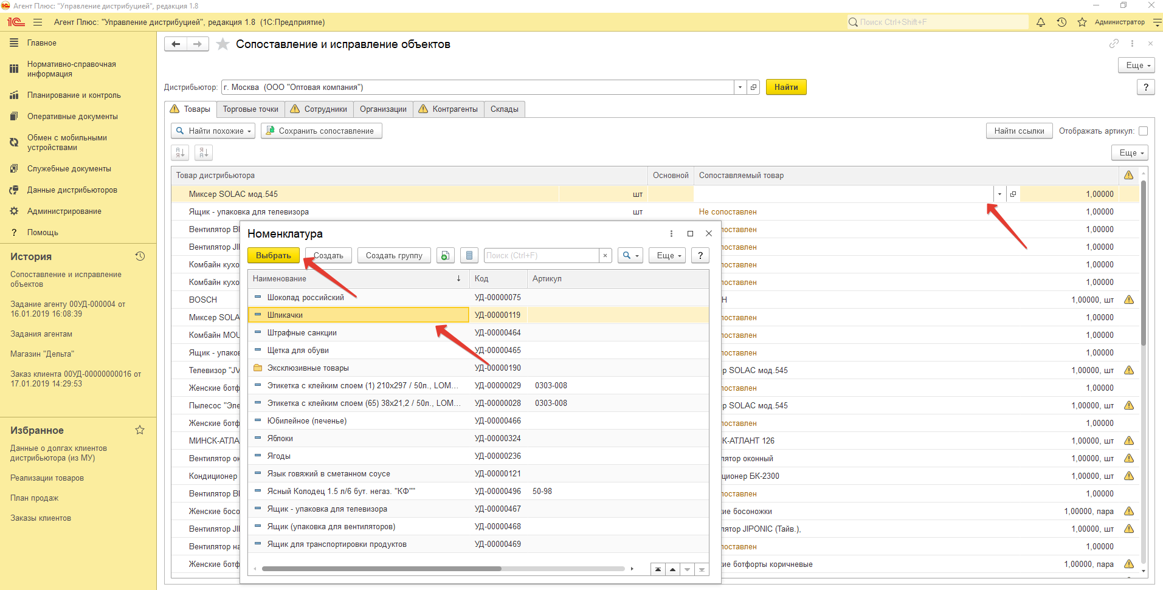The width and height of the screenshot is (1163, 590).
Task: Select the Юбилейное (печенье) row
Action: click(x=478, y=420)
